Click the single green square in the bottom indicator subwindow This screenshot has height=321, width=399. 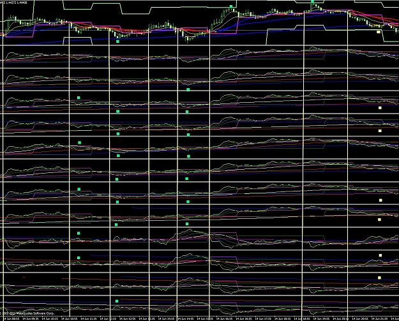[x=117, y=301]
